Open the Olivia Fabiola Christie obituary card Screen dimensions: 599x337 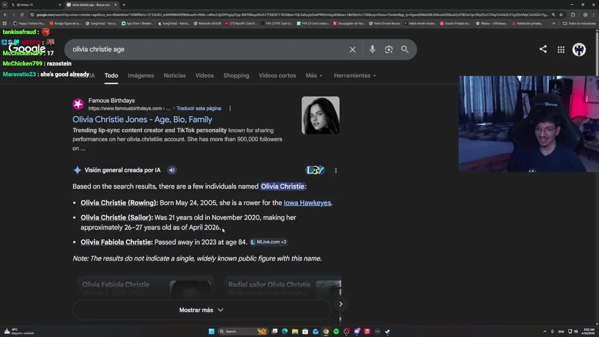(146, 288)
